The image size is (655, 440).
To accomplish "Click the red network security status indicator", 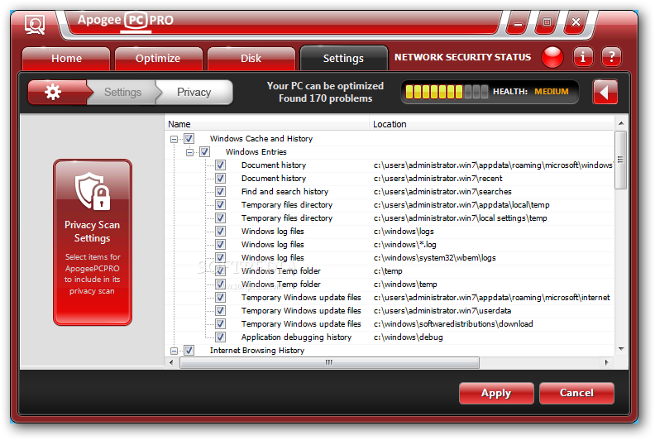I will coord(552,57).
